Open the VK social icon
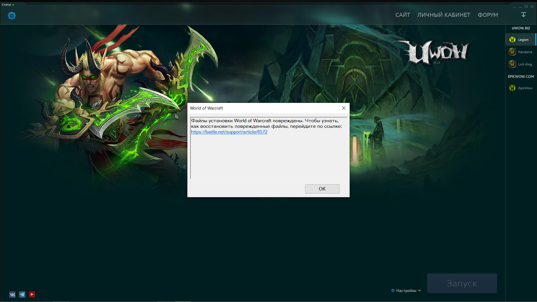The height and width of the screenshot is (302, 537). tap(12, 294)
